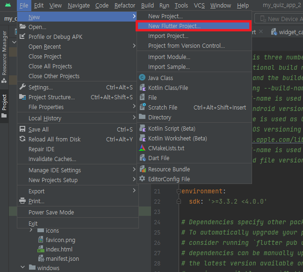Expand the Open Recent submenu arrow
303x272 pixels.
click(134, 46)
